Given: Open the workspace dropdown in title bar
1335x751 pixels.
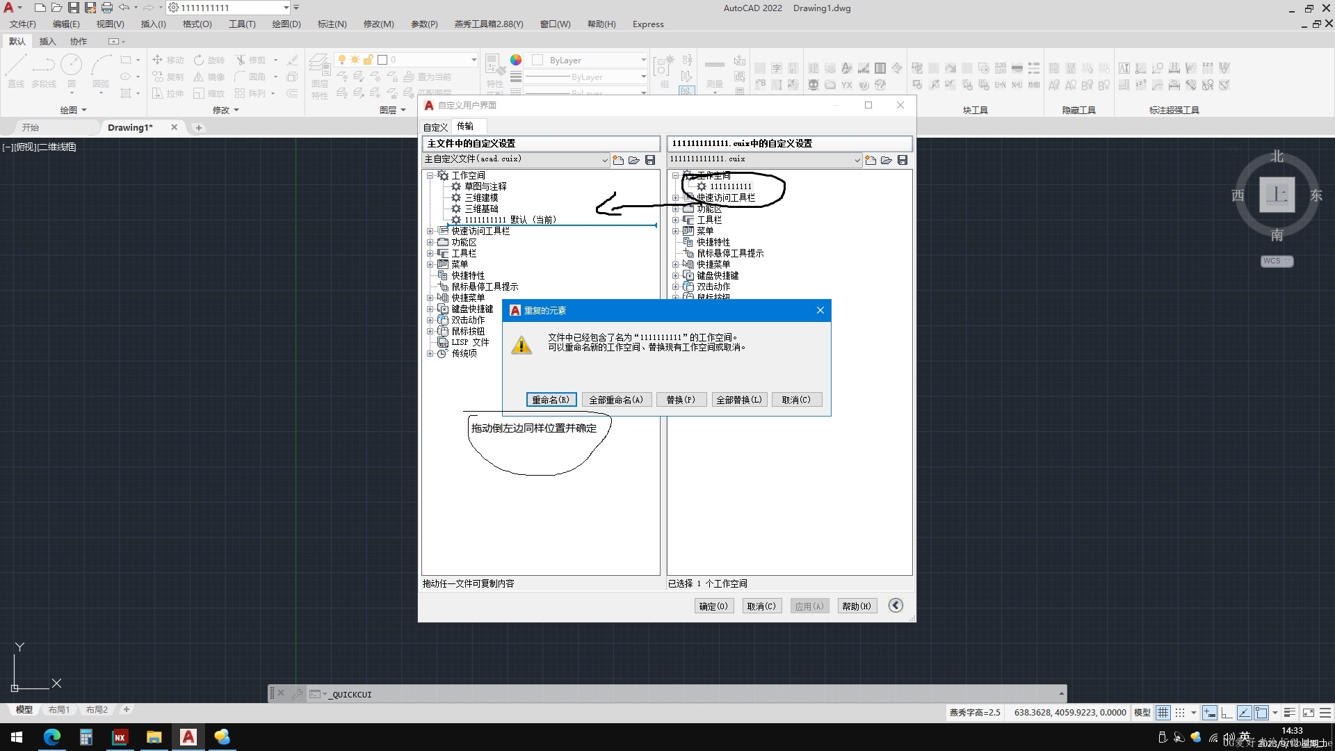Looking at the screenshot, I should click(x=286, y=8).
